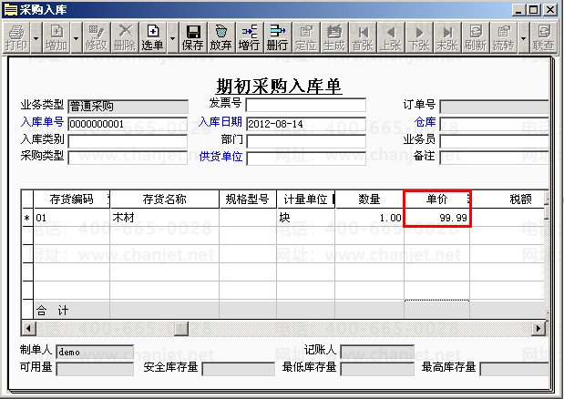Click the 联查 toolbar icon
The image size is (564, 399).
[x=543, y=37]
